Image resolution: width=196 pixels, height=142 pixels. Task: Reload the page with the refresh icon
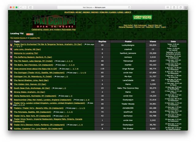coord(129,7)
